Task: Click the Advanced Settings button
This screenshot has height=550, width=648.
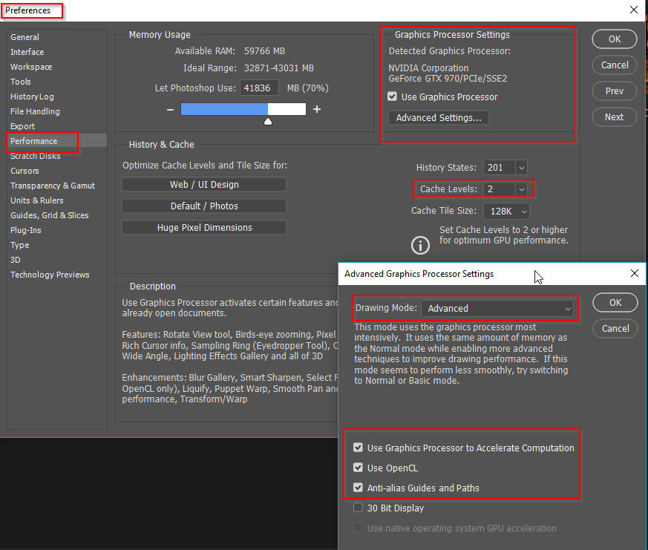Action: 438,117
